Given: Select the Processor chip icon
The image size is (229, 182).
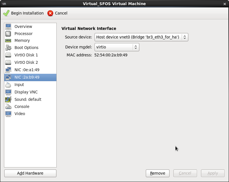Looking at the screenshot, I should point(8,34).
